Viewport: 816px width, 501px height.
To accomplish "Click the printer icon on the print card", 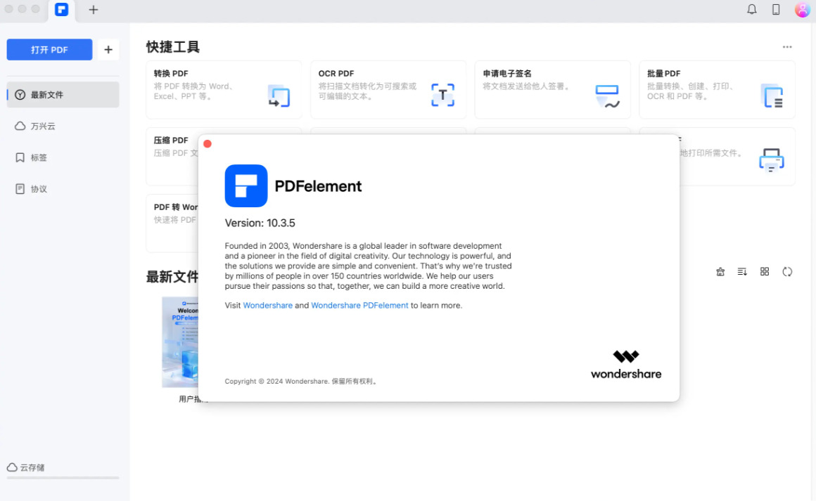I will point(771,160).
